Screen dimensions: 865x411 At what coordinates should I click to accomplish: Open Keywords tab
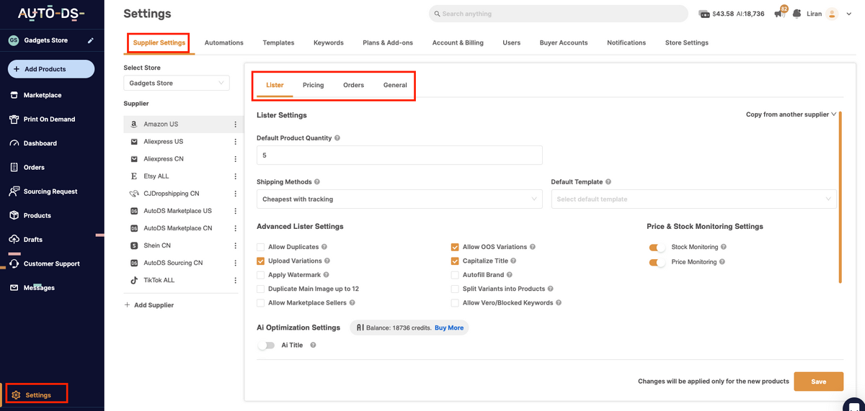click(x=329, y=43)
